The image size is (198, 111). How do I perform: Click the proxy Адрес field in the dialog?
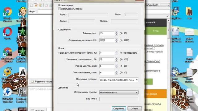coord(88,15)
